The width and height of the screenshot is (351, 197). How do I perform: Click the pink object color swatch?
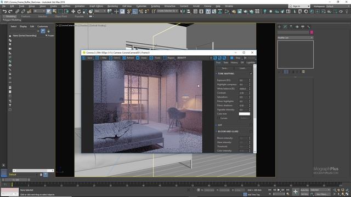click(x=312, y=32)
